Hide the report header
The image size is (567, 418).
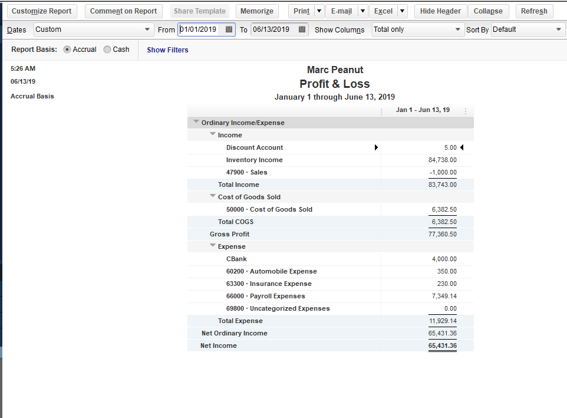point(440,11)
